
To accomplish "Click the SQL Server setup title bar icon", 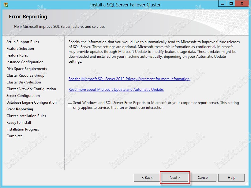I will 6,5.
